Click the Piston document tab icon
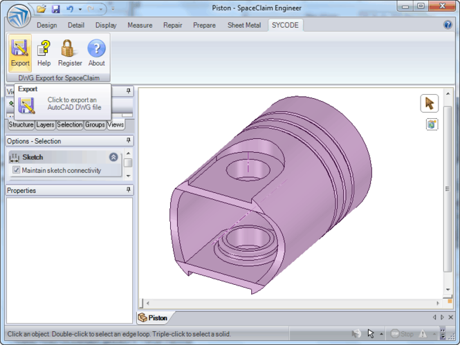 [x=142, y=317]
